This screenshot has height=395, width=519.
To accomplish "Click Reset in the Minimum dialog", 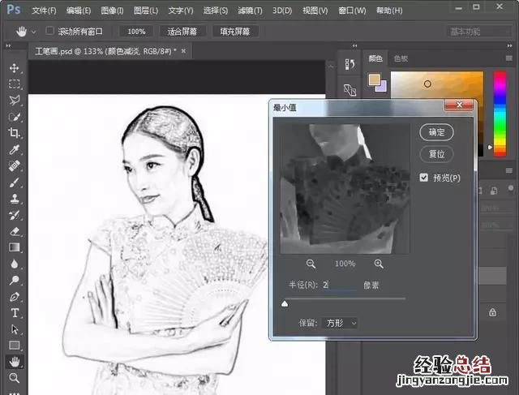I will click(436, 154).
